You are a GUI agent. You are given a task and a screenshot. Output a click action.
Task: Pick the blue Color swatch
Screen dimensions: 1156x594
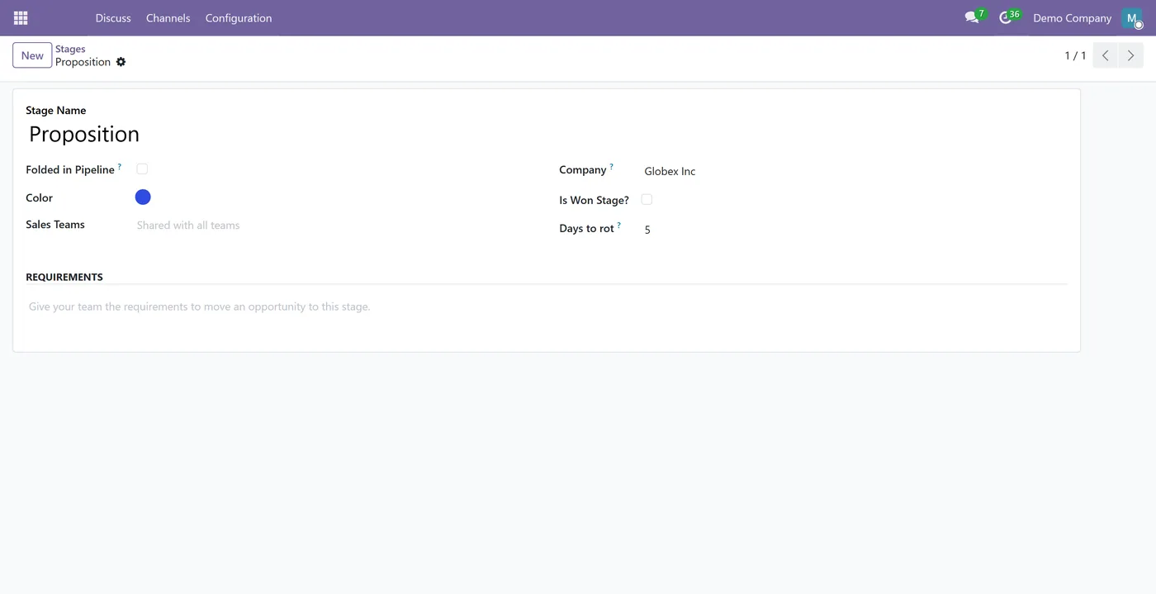pos(143,197)
